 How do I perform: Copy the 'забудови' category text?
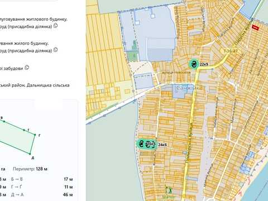27,67
